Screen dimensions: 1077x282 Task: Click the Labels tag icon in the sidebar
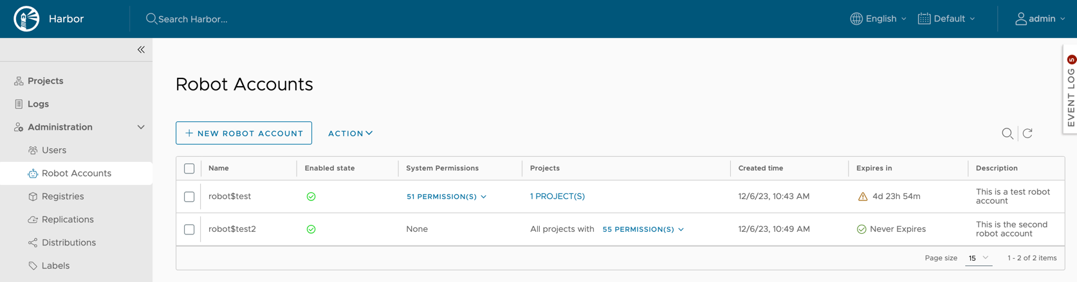coord(33,265)
